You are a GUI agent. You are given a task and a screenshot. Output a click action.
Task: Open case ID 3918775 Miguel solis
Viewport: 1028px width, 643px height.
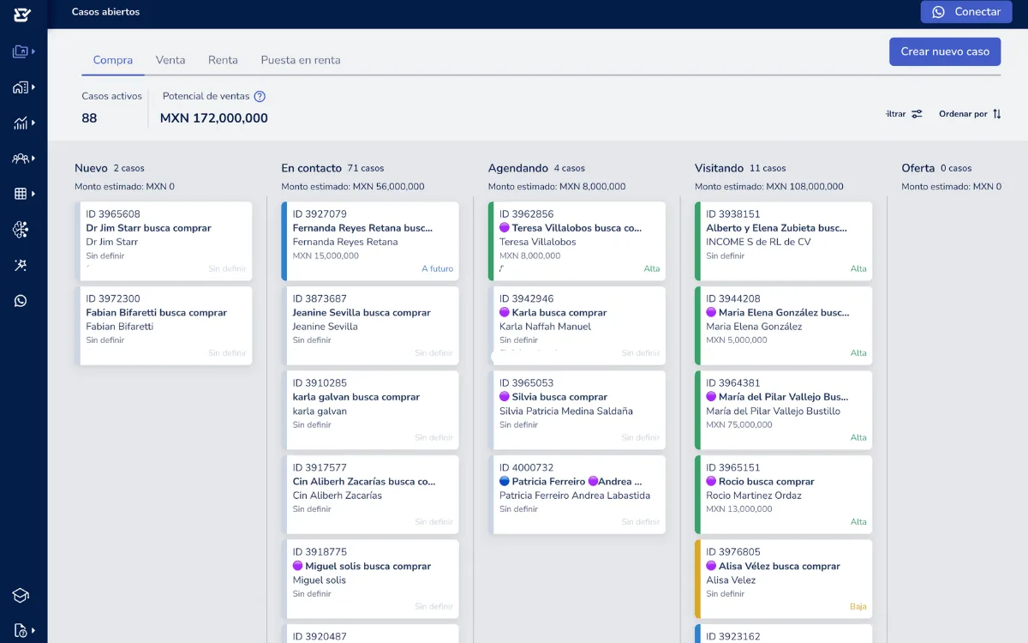(371, 579)
